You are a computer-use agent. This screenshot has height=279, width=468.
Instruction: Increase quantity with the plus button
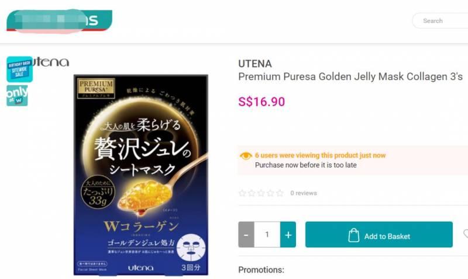288,235
